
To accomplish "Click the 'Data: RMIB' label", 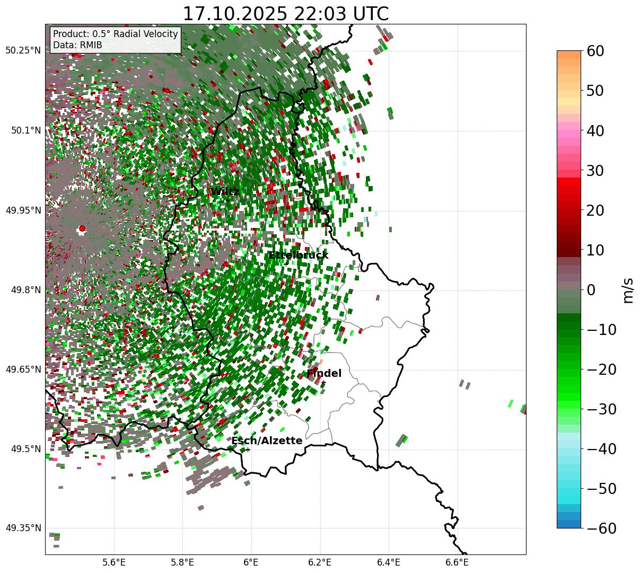I will (77, 45).
